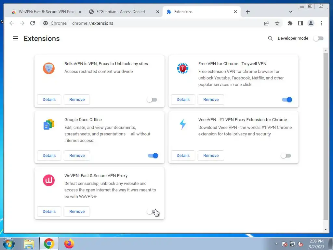Screen dimensions: 333x250
Task: Click the Chrome site info chip in the address bar
Action: click(x=55, y=23)
